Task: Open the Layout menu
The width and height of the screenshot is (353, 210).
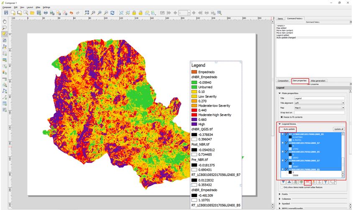Action: click(30, 7)
